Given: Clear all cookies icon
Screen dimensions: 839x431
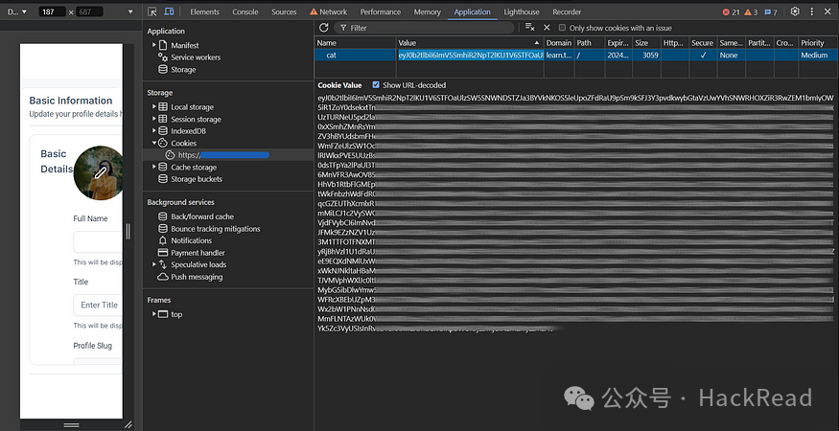Looking at the screenshot, I should click(x=529, y=27).
